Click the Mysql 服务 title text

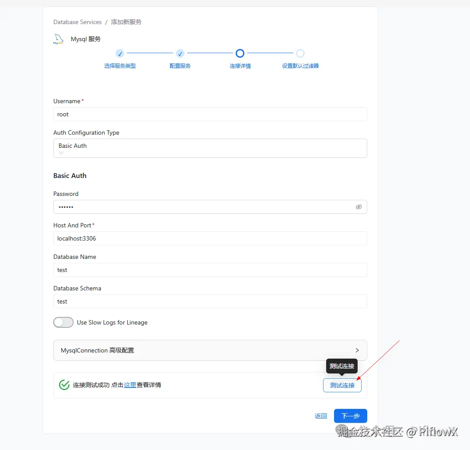click(x=86, y=39)
